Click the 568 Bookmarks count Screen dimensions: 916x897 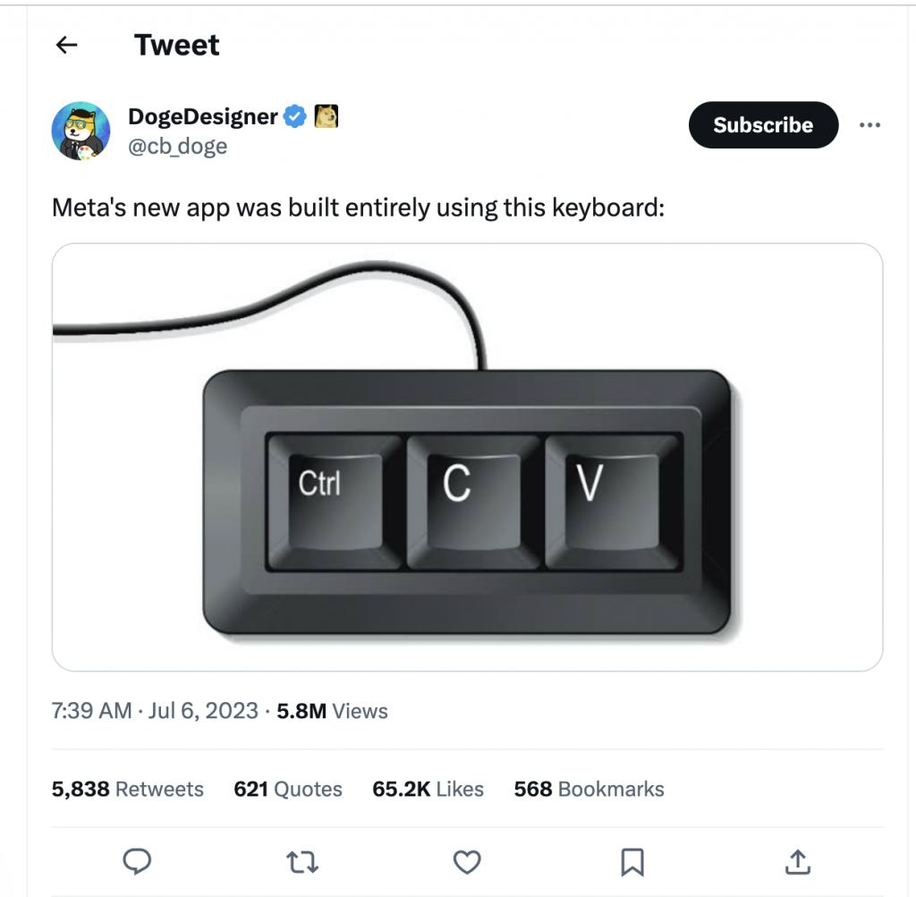(x=589, y=789)
